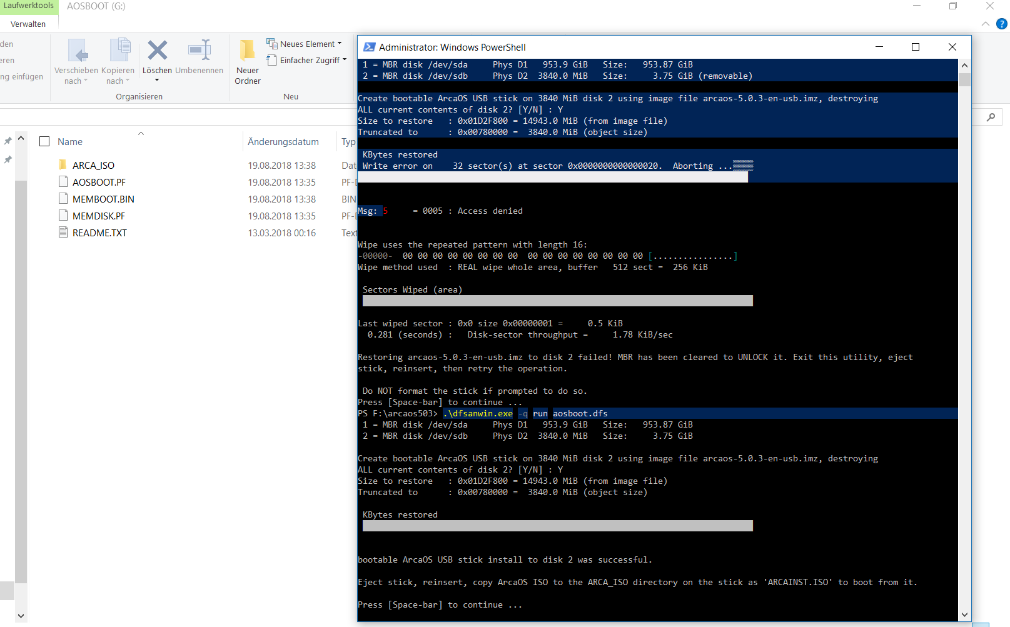Screen dimensions: 1010x627
Task: Expand the Löschen dropdown arrow
Action: (x=157, y=80)
